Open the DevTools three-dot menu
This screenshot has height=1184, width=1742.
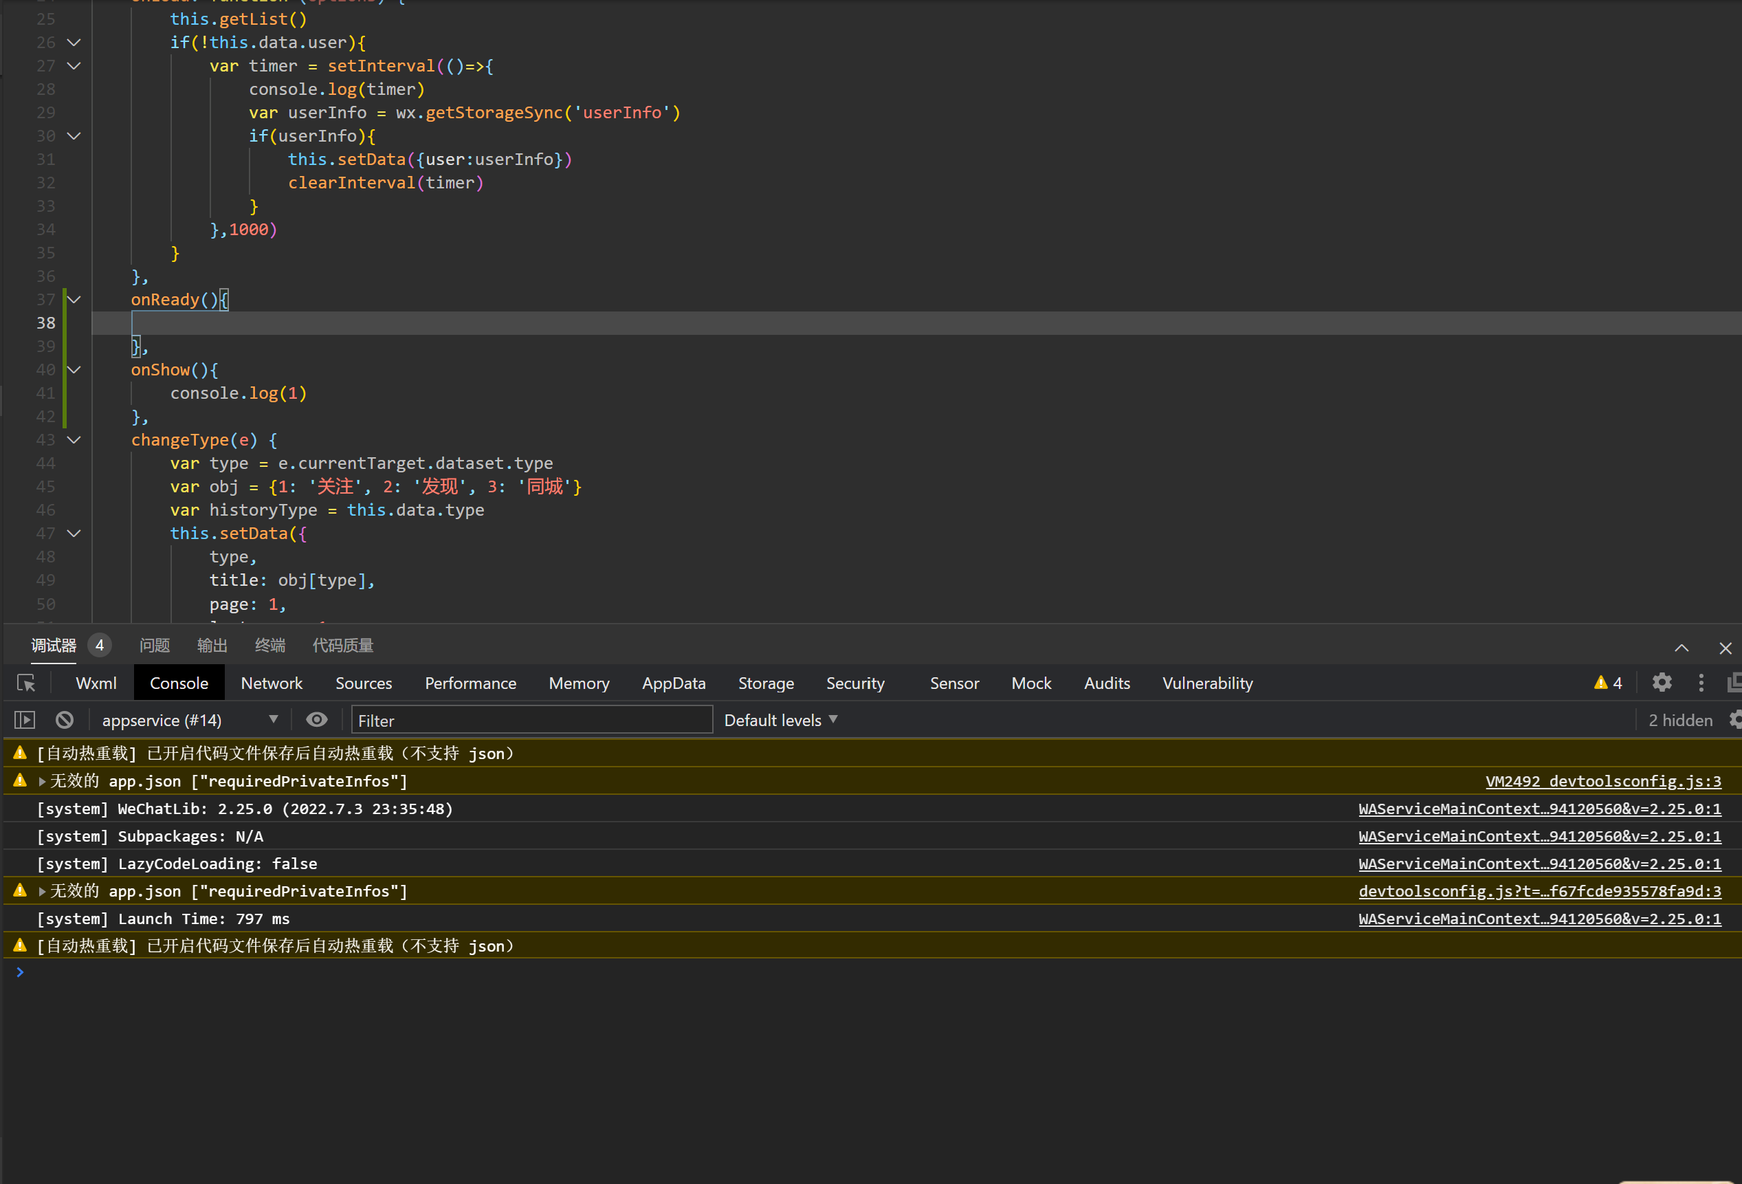(1701, 682)
